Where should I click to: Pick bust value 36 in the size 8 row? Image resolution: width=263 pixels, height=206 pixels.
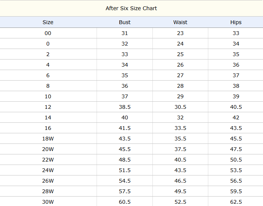pyautogui.click(x=125, y=86)
